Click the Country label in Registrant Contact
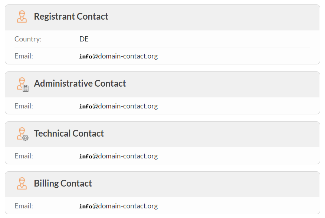 tap(28, 39)
